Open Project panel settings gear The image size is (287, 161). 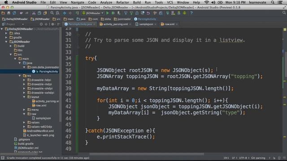[x=53, y=24]
